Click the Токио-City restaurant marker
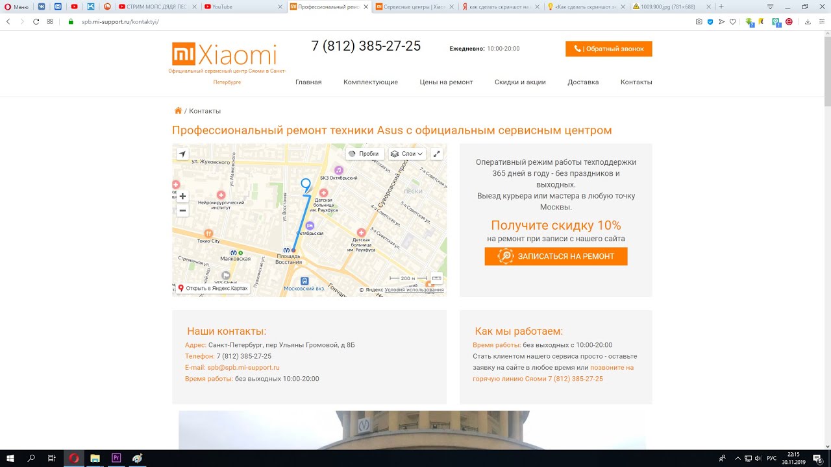831x467 pixels. coord(208,233)
